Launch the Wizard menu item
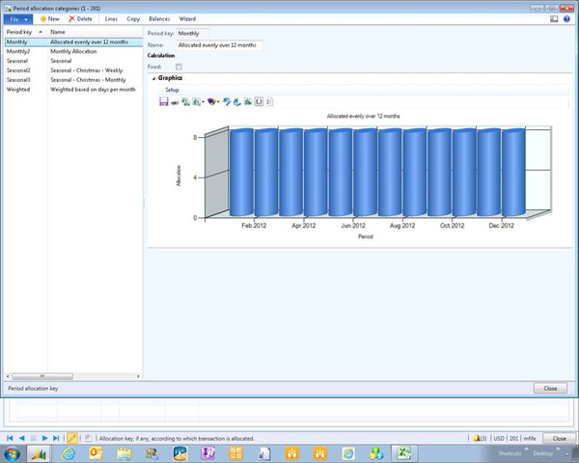579x463 pixels. (x=187, y=19)
